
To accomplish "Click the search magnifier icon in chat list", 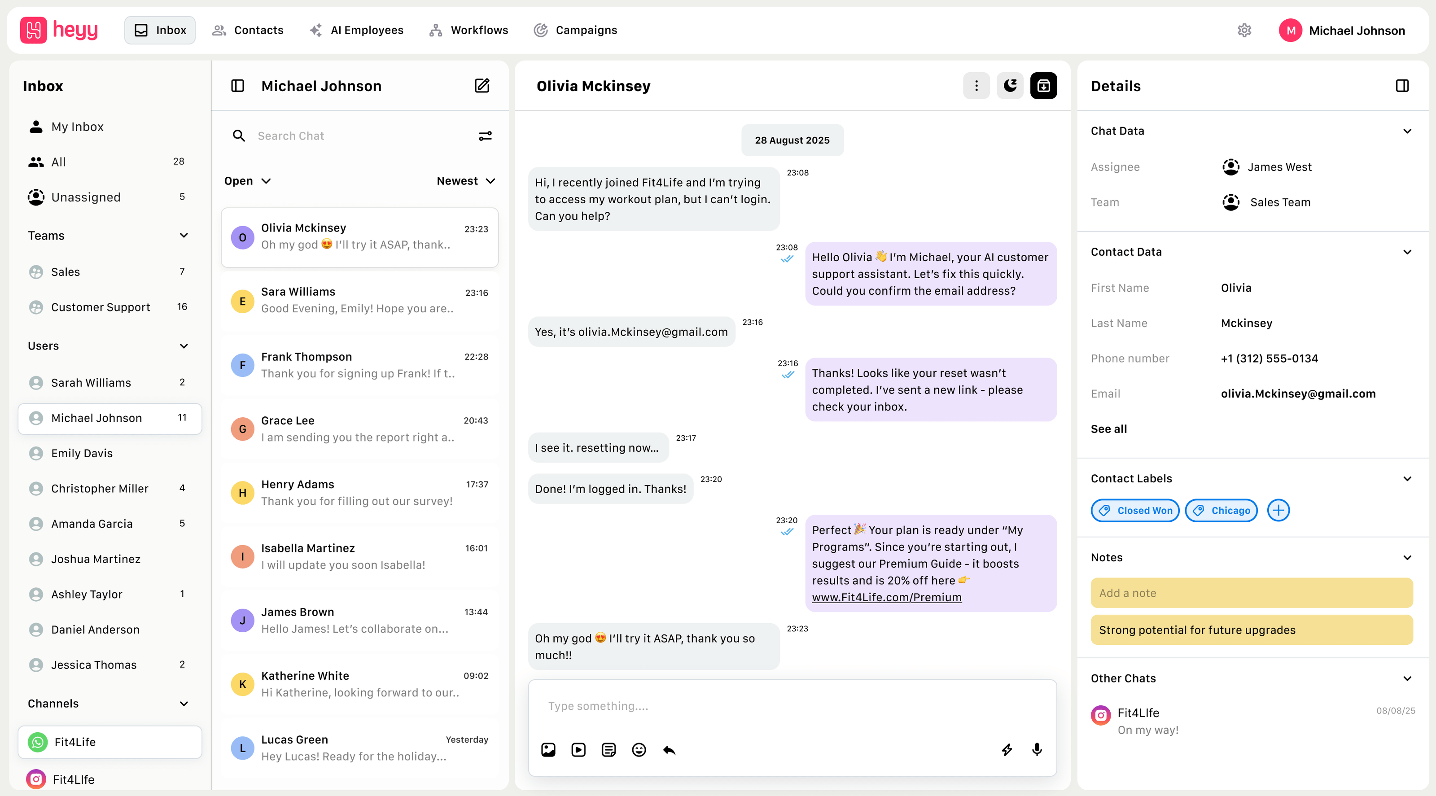I will coord(239,136).
